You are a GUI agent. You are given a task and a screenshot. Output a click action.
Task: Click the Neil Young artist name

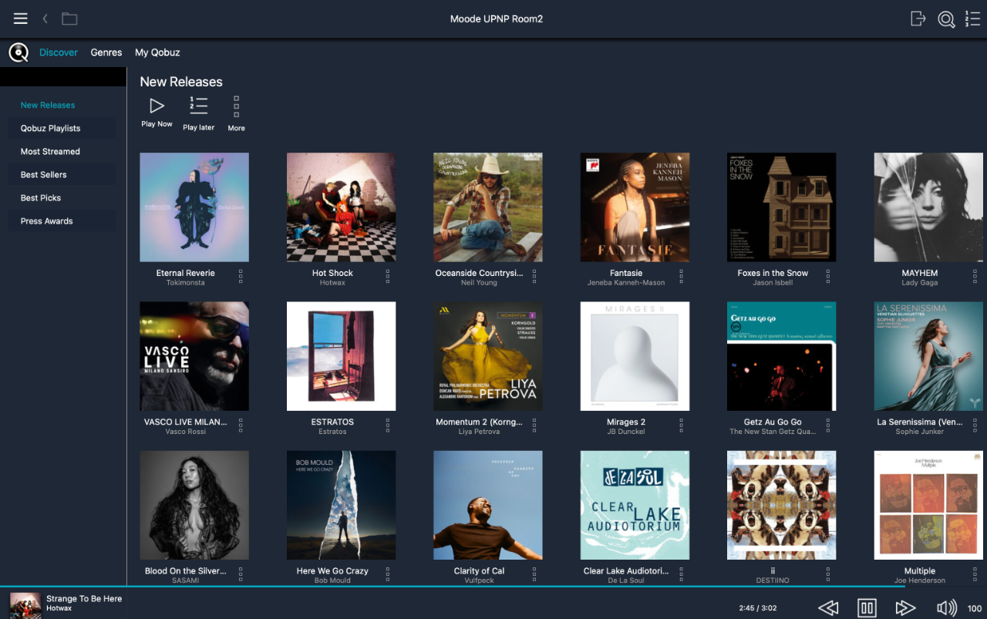point(479,283)
